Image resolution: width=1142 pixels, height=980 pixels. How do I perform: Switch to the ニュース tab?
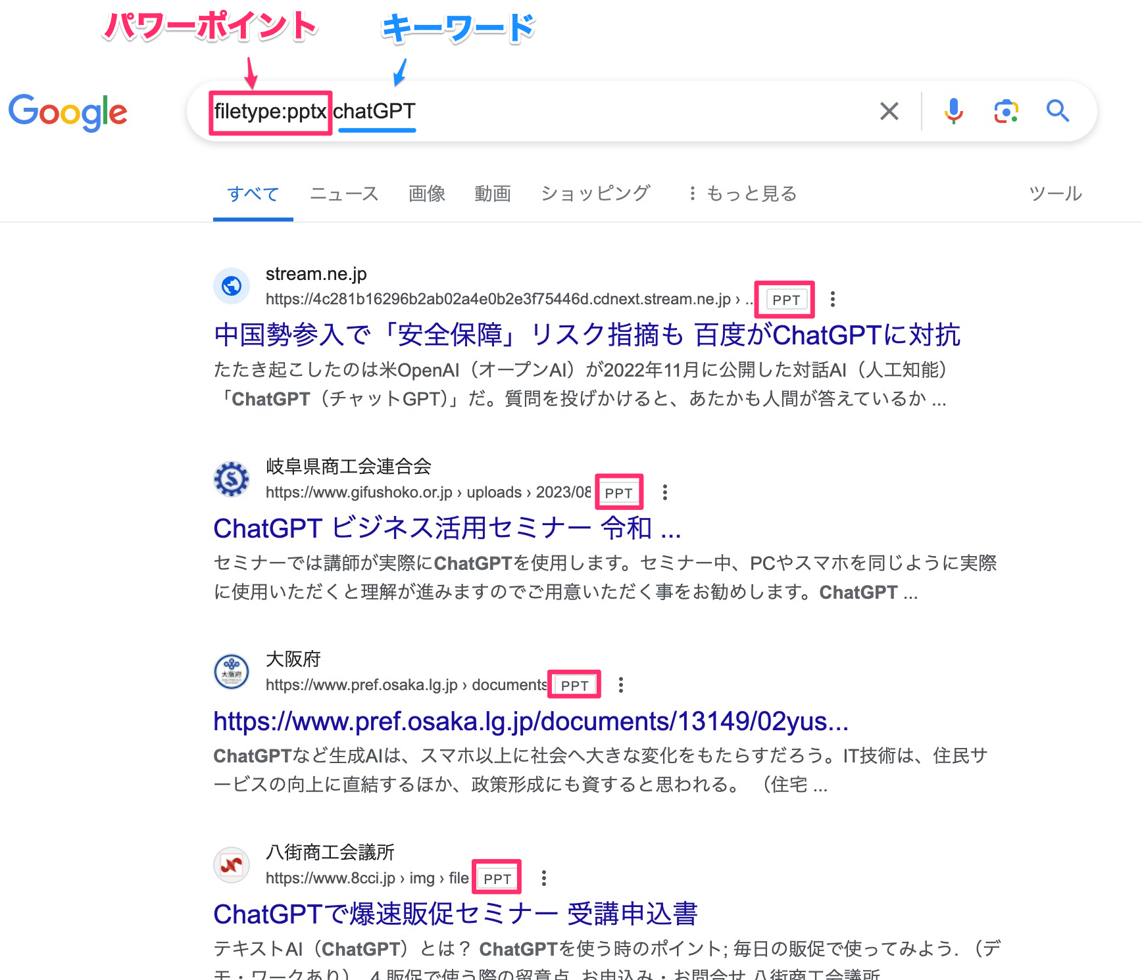coord(344,193)
